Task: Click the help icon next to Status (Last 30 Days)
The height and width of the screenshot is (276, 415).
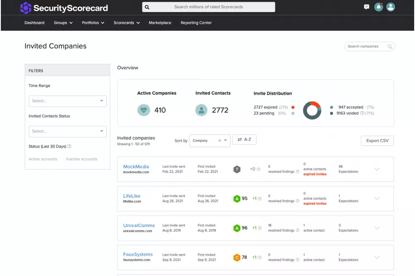Action: [x=69, y=146]
